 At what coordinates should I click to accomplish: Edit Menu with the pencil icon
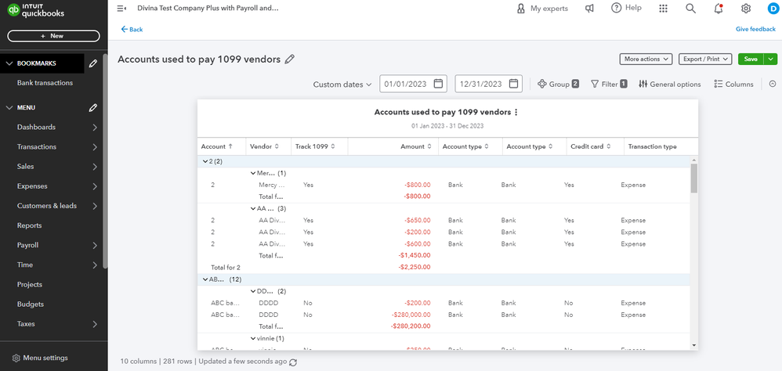[93, 107]
